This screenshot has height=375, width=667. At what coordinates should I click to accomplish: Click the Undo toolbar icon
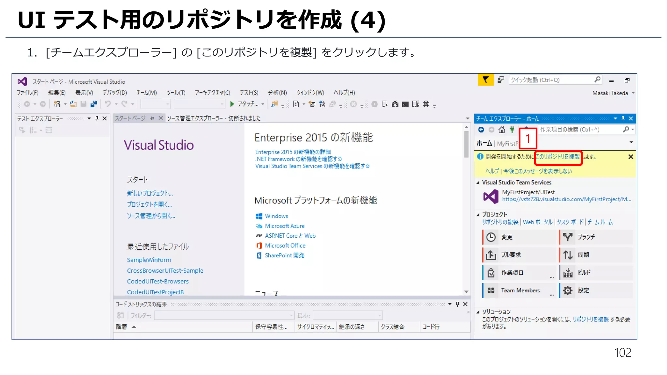pos(108,104)
